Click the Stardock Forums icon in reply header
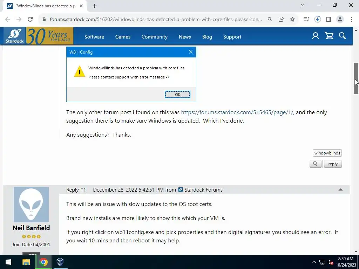This screenshot has height=269, width=359. 181,189
